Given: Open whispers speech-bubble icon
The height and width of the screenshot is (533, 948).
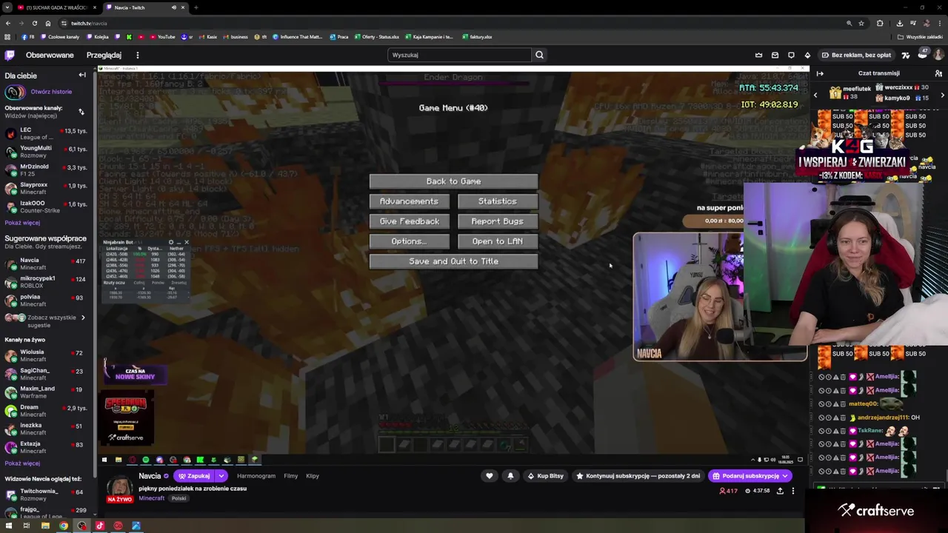Looking at the screenshot, I should (791, 55).
